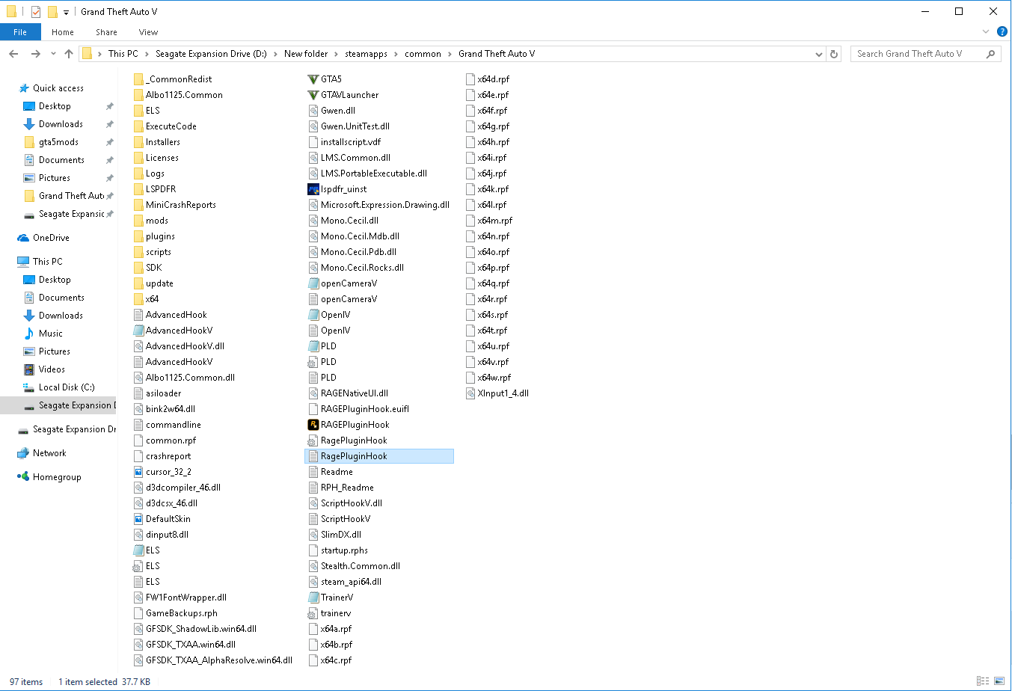Select the mods folder icon
This screenshot has height=691, width=1012.
tap(138, 221)
